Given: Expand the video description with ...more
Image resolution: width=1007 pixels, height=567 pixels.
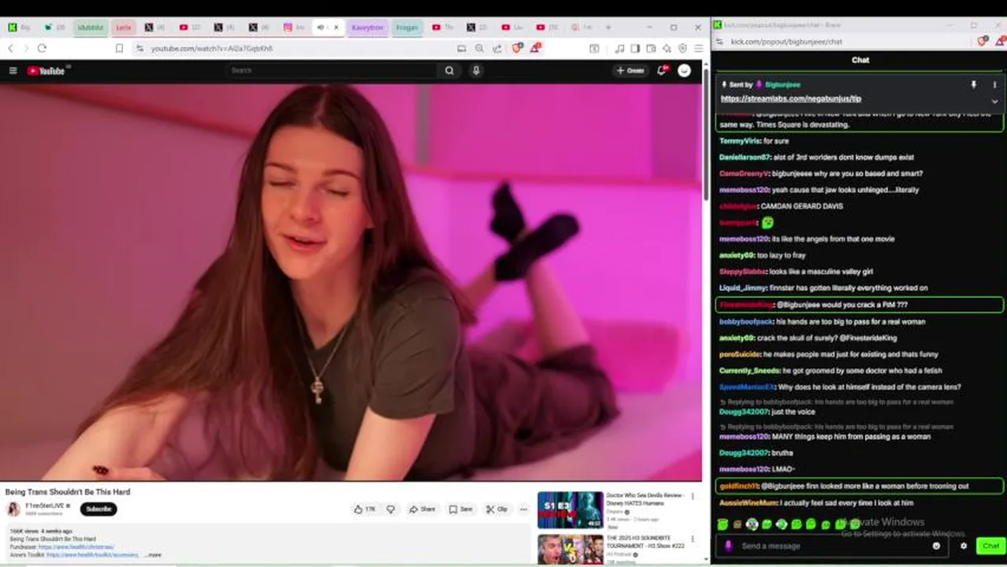Looking at the screenshot, I should [x=153, y=555].
